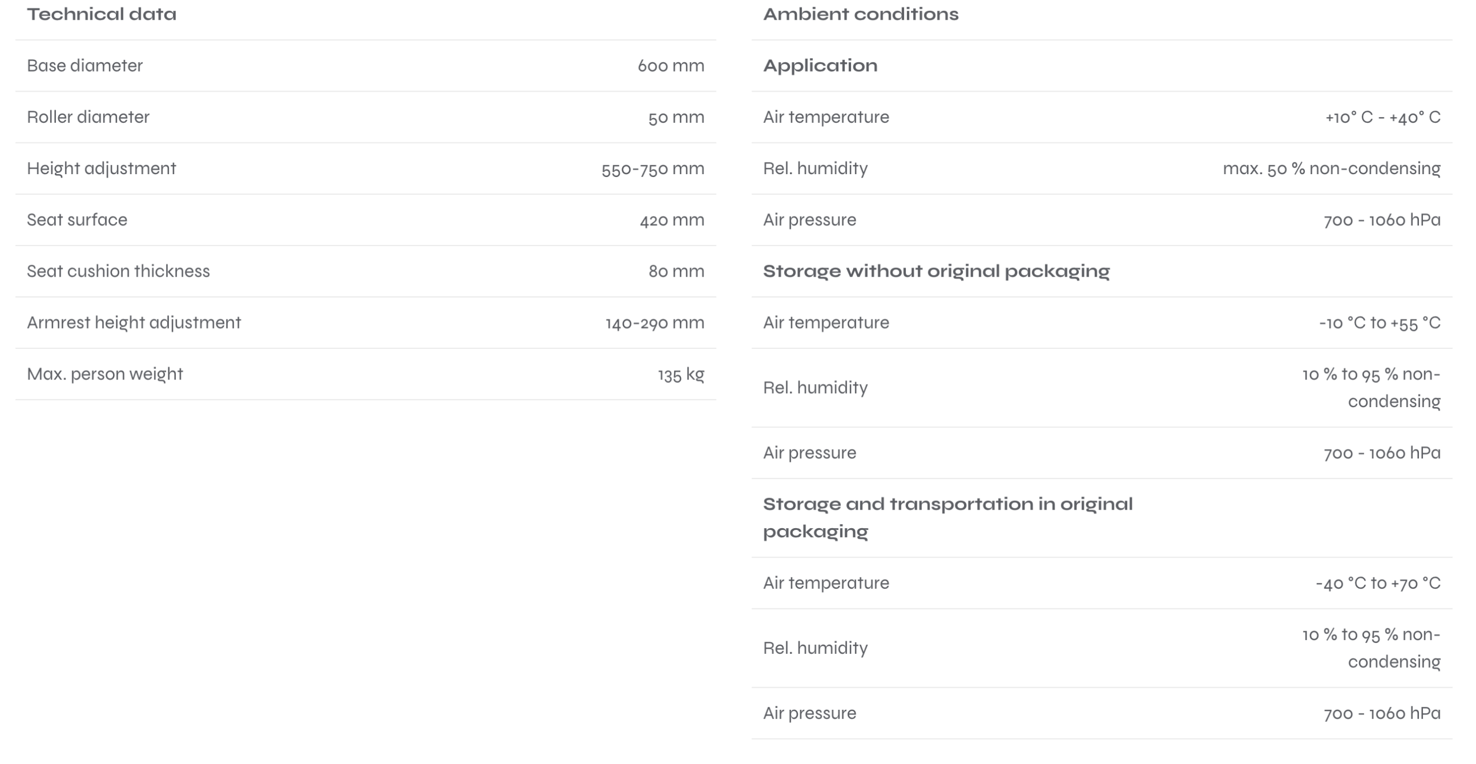Click the +10° C - +40° C value
This screenshot has height=764, width=1476.
[x=1383, y=118]
